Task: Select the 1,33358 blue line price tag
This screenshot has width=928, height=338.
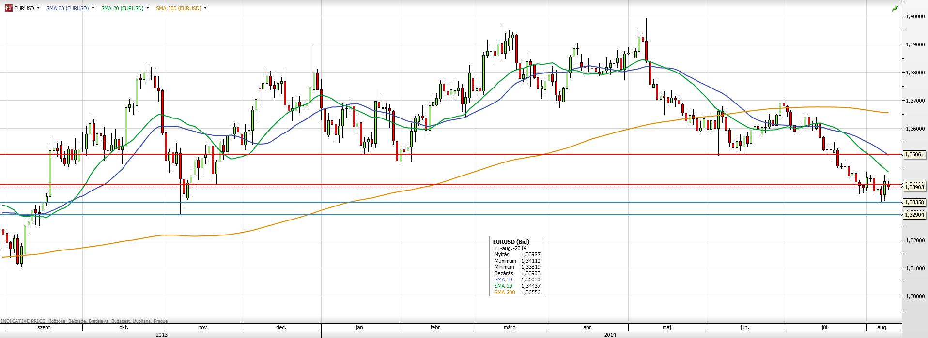Action: pos(914,203)
